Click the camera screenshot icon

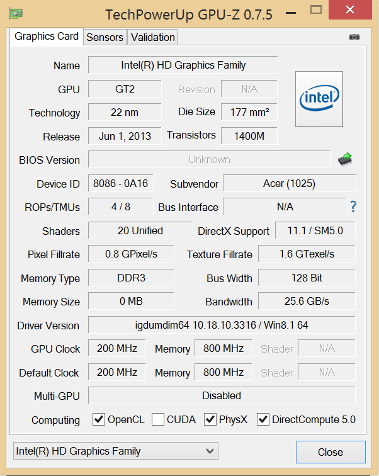pos(354,37)
